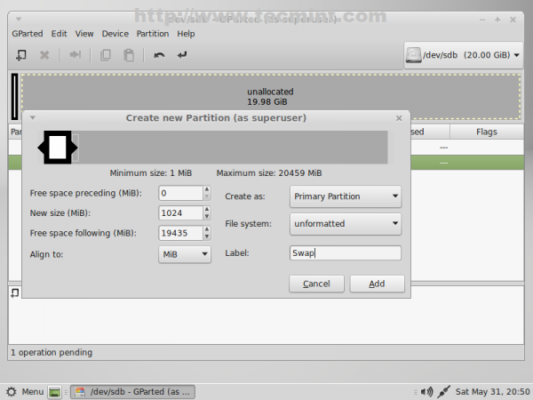Open the View menu
This screenshot has height=400, width=533.
[x=84, y=34]
